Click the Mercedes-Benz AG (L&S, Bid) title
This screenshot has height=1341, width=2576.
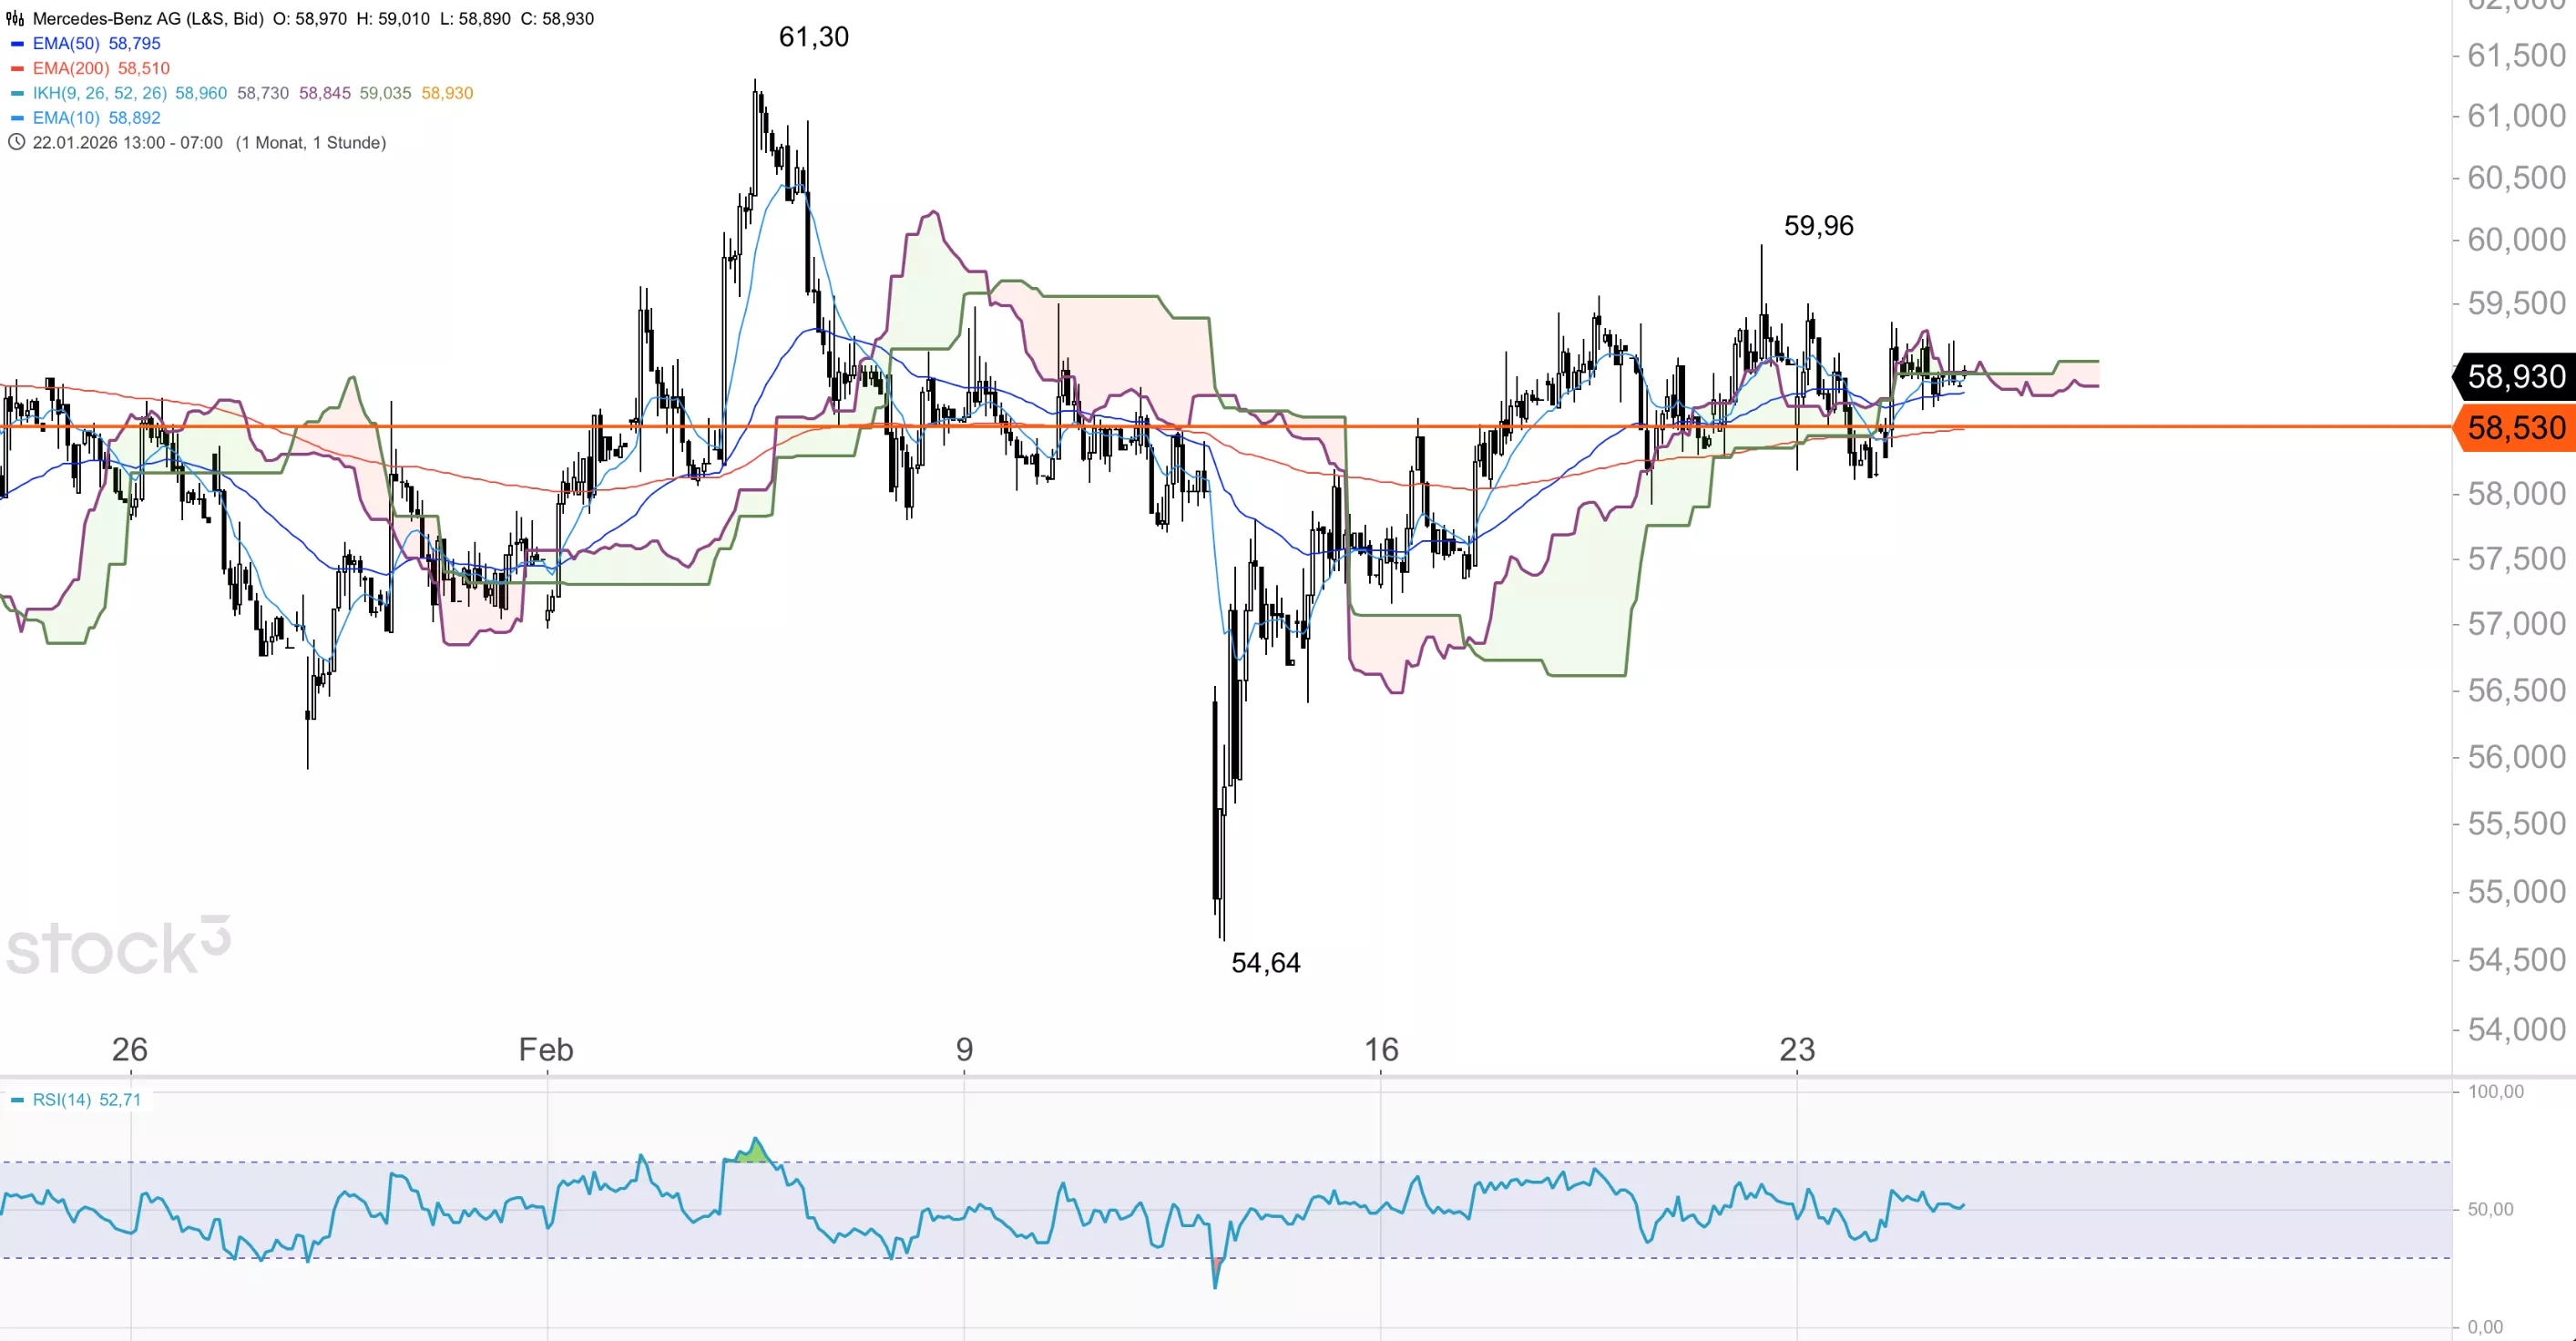tap(148, 18)
